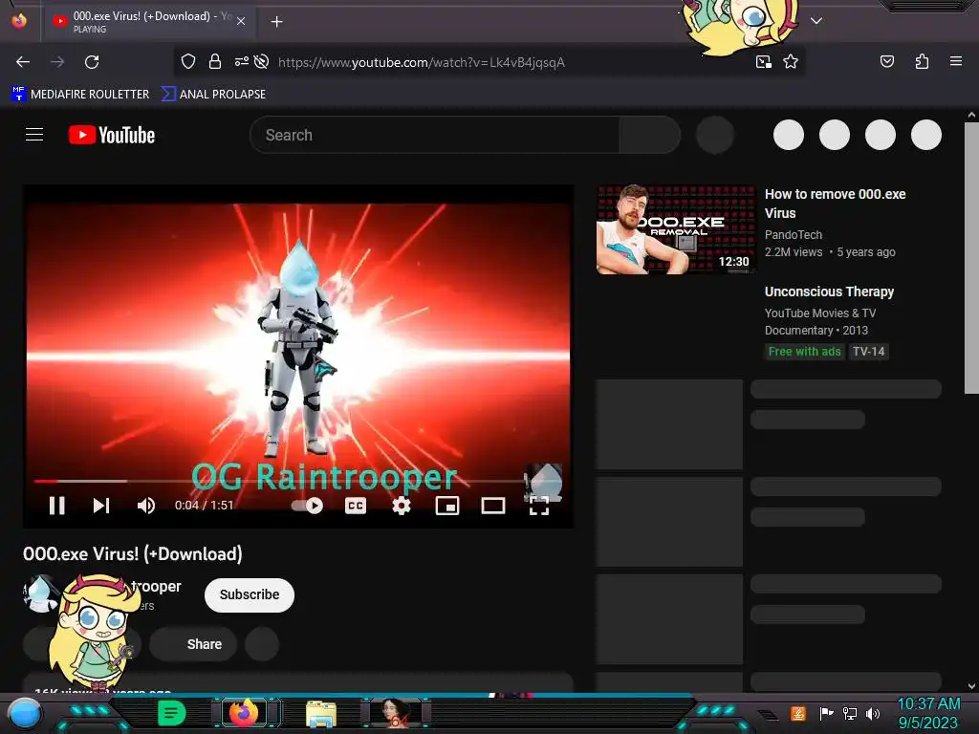
Task: Skip to the next video
Action: (101, 506)
